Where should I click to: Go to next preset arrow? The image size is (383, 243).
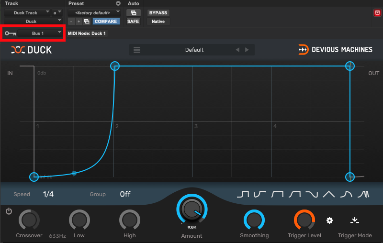point(247,50)
